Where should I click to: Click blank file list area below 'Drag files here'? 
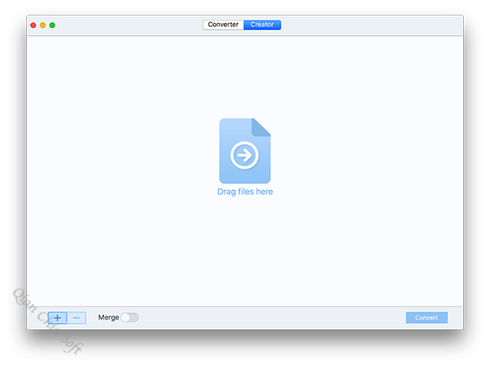[244, 253]
